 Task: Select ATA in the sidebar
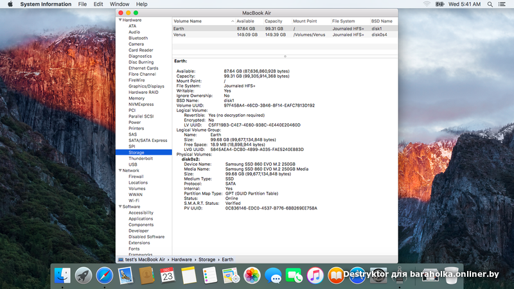coord(132,26)
